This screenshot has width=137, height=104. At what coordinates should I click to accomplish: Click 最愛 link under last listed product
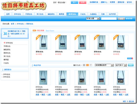click(115, 95)
